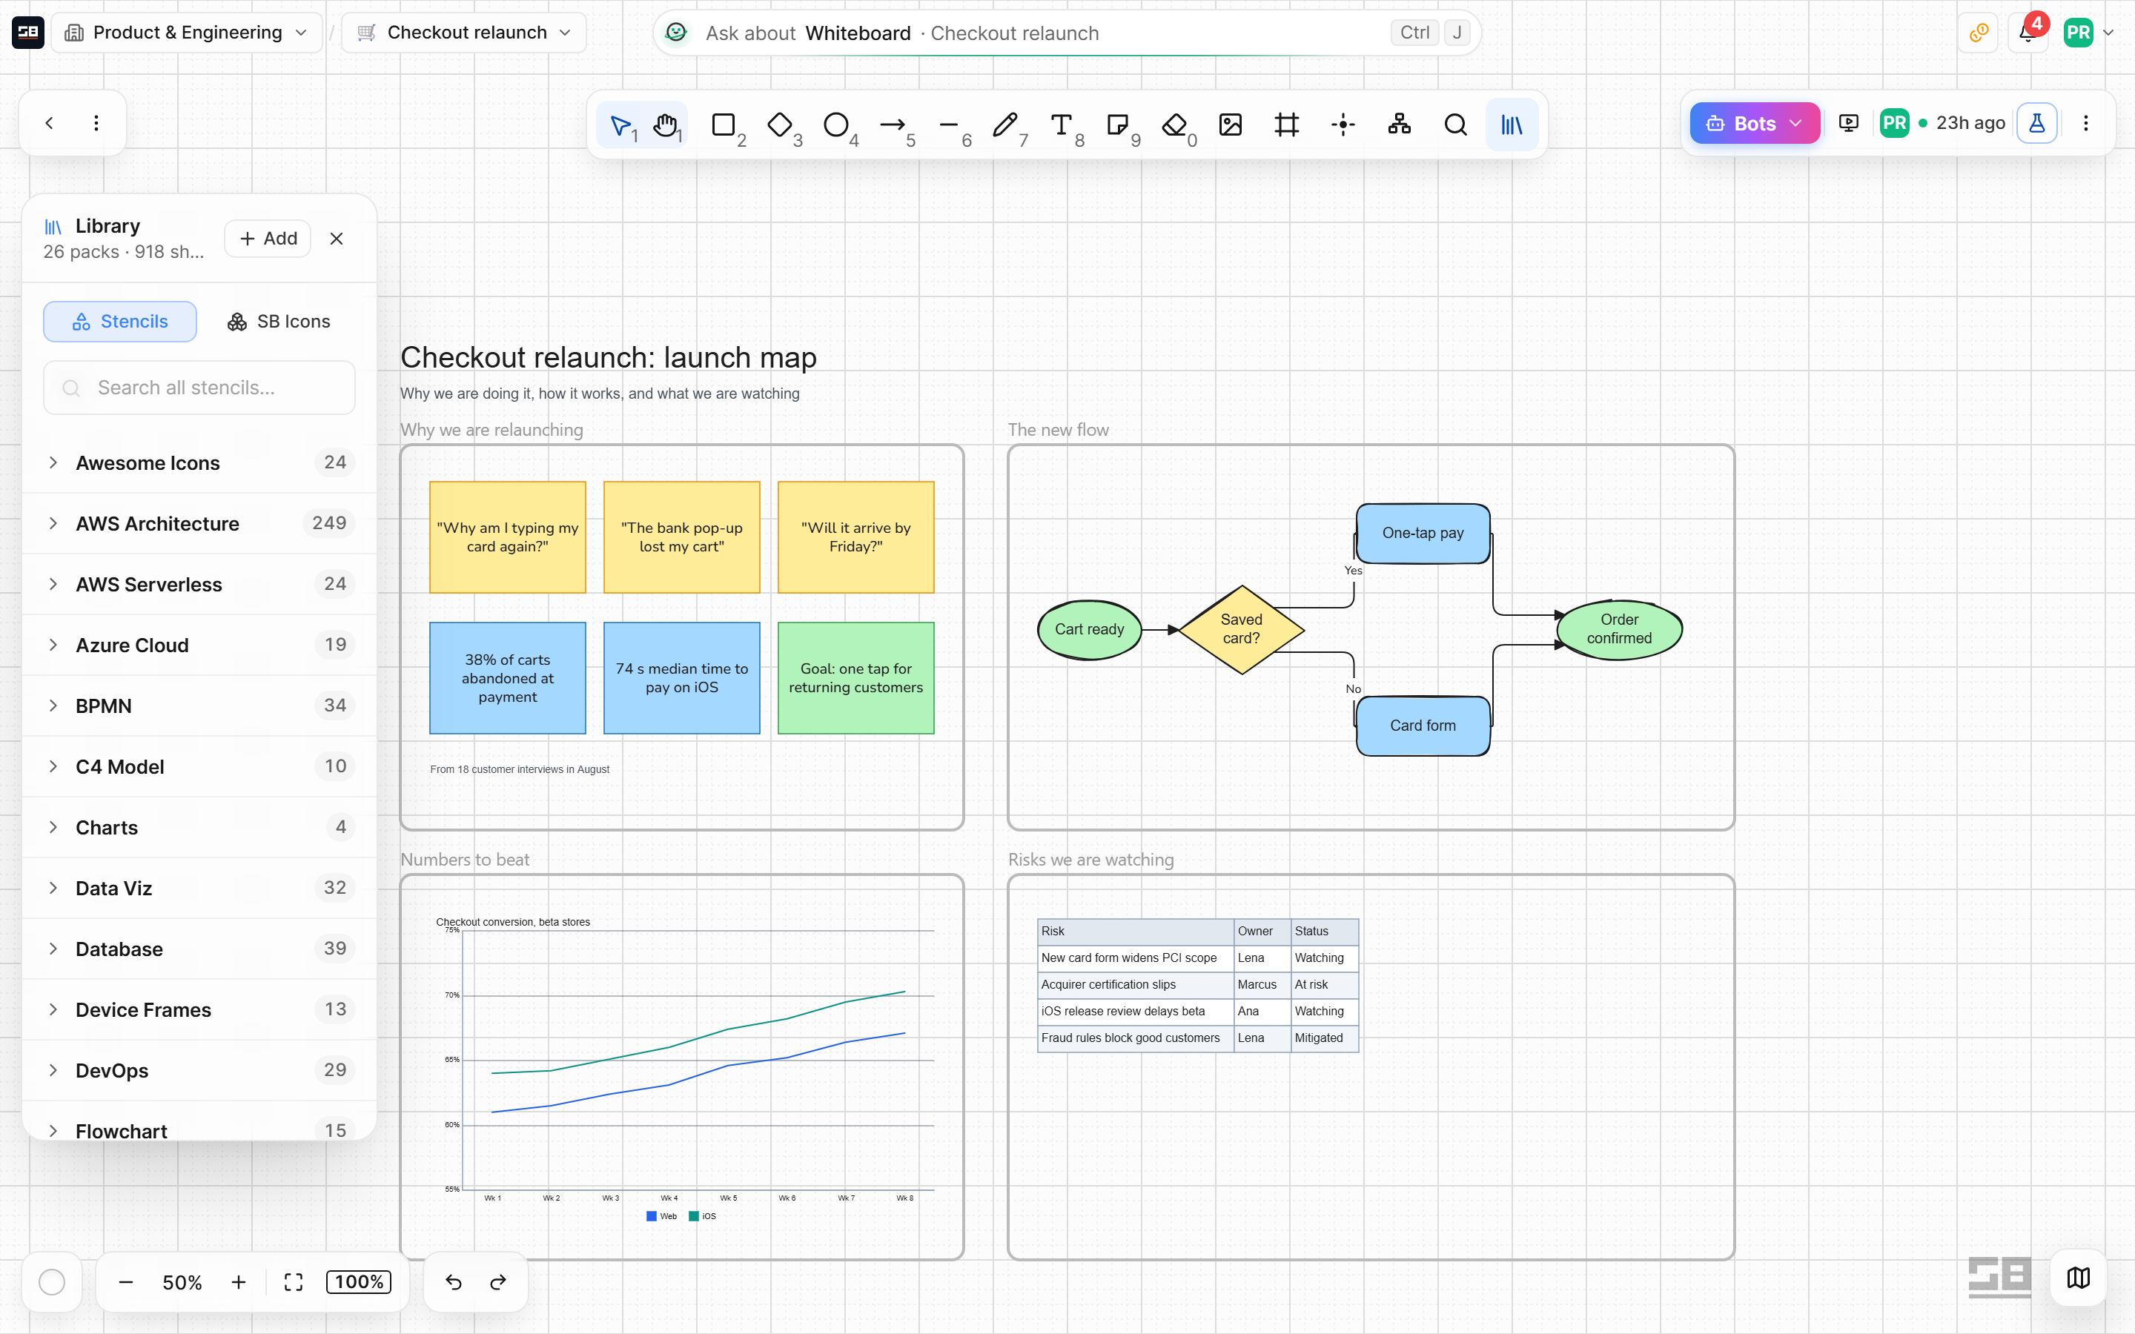Select the Pencil draw tool

(x=1005, y=125)
